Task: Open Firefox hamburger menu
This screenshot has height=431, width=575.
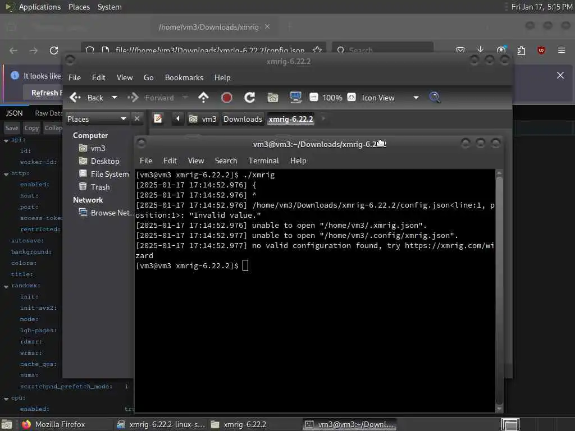Action: (562, 50)
